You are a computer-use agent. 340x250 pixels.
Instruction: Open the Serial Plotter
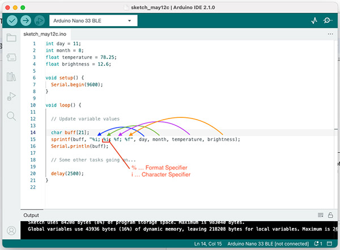pos(314,20)
